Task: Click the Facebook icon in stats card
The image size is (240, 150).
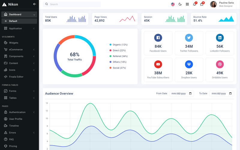Action: coord(158,37)
